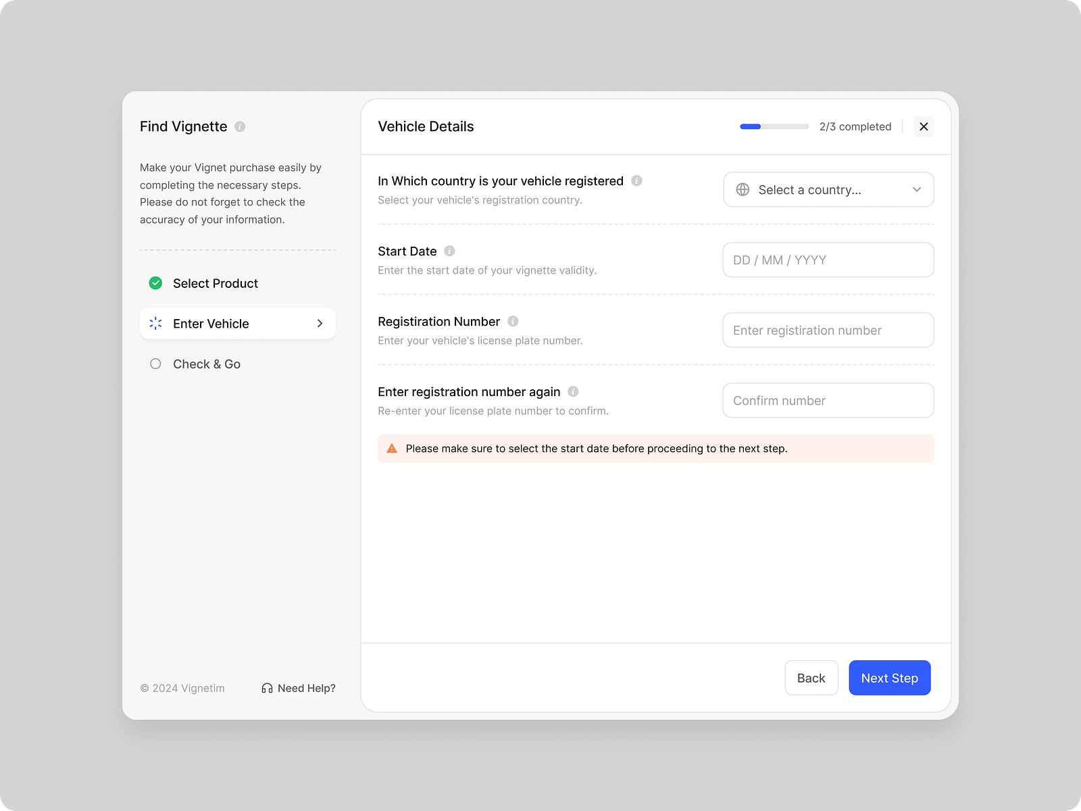The image size is (1081, 811).
Task: Click the Start Date input field
Action: [828, 260]
